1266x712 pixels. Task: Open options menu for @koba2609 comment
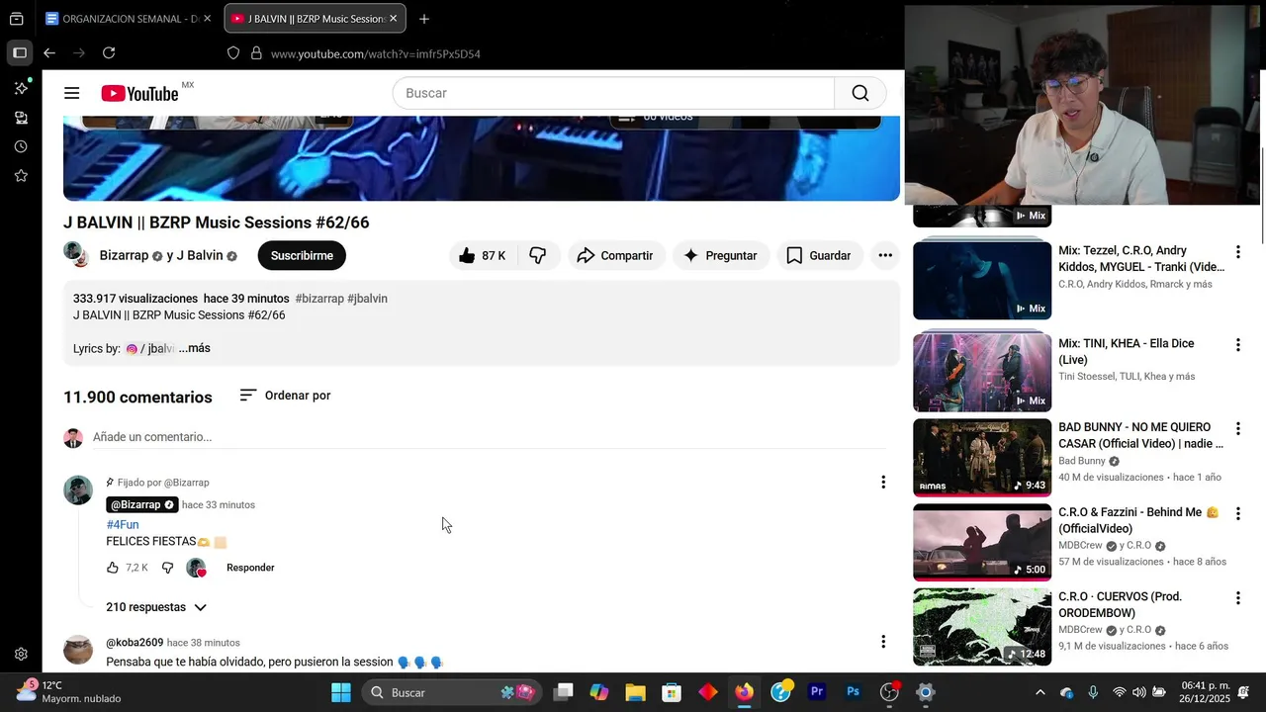[883, 642]
